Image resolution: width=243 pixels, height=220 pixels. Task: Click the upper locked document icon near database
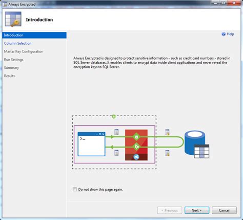(167, 132)
